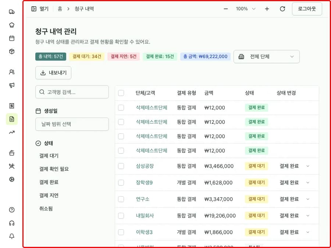Screen dimensions: 331x248
Task: Open the settings gear in the sidebar
Action: click(x=11, y=179)
